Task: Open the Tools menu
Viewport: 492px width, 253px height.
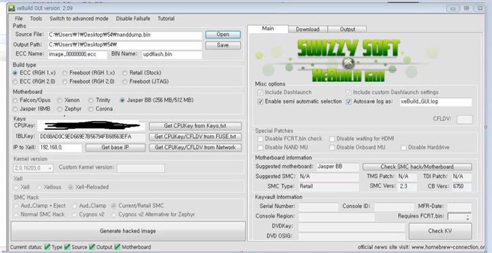Action: point(36,18)
